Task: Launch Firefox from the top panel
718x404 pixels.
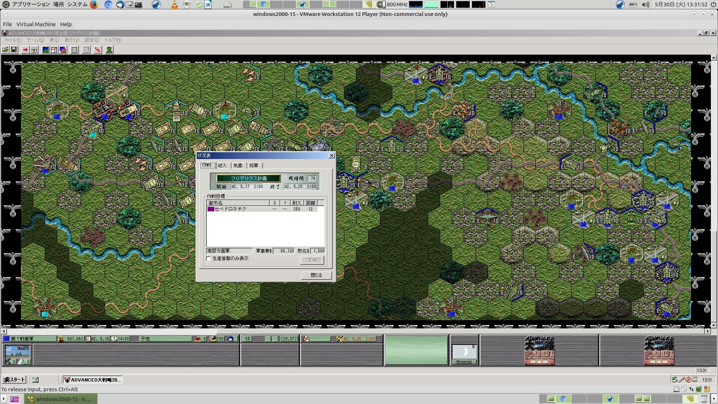Action: click(94, 4)
